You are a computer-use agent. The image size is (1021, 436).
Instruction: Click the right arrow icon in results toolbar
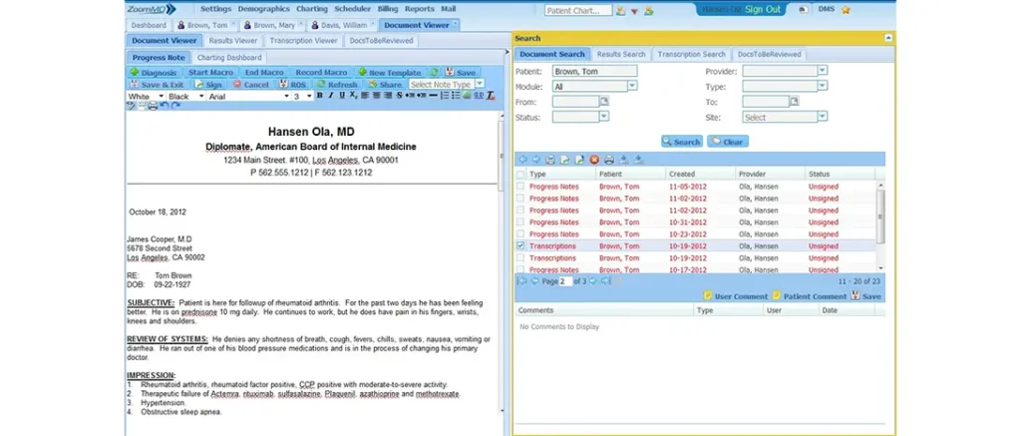click(535, 160)
